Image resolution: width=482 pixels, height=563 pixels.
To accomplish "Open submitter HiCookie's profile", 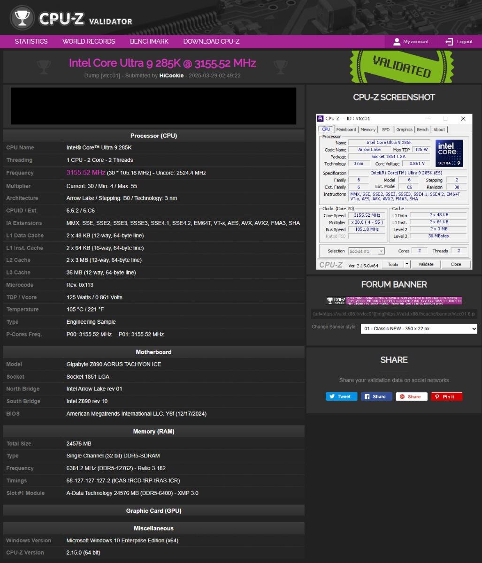I will pos(171,75).
